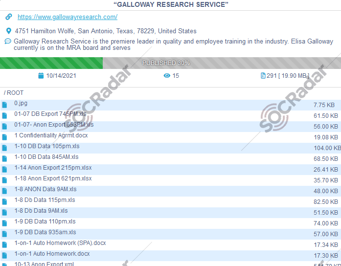
Task: Click file icon for 1-10 DB Data 845AM.xls
Action: pos(4,158)
